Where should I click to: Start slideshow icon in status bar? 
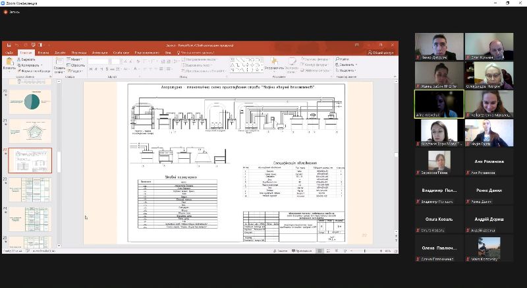click(345, 251)
